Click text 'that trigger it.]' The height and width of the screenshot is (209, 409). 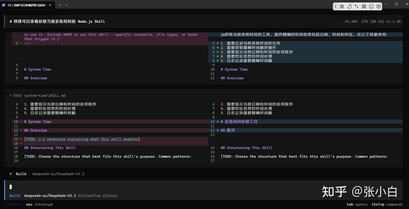tap(42, 39)
